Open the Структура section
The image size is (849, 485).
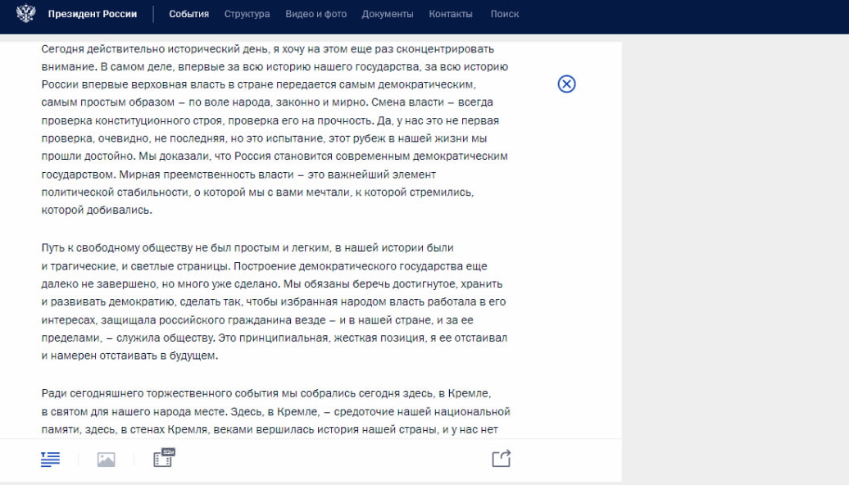coord(247,14)
